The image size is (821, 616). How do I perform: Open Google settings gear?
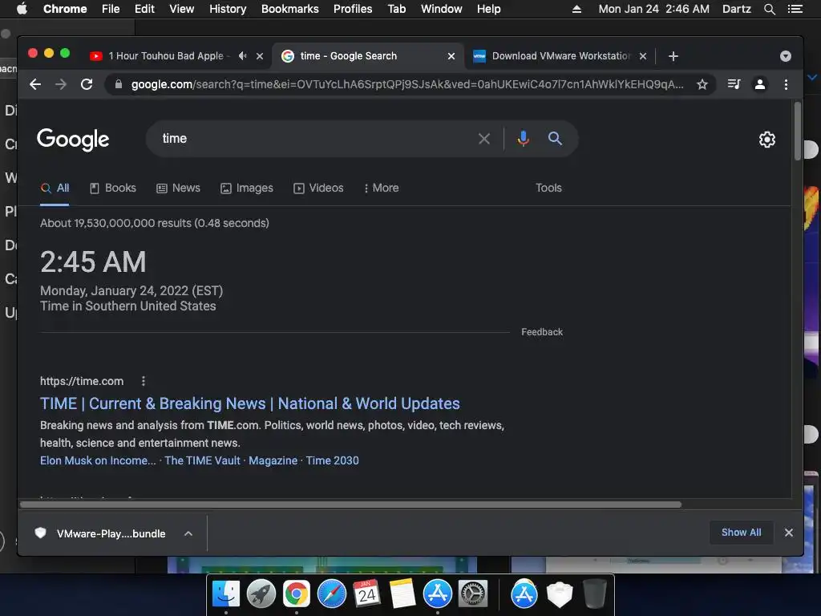pos(767,140)
